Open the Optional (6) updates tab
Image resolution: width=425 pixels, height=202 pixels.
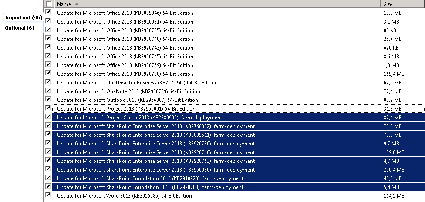pos(19,28)
